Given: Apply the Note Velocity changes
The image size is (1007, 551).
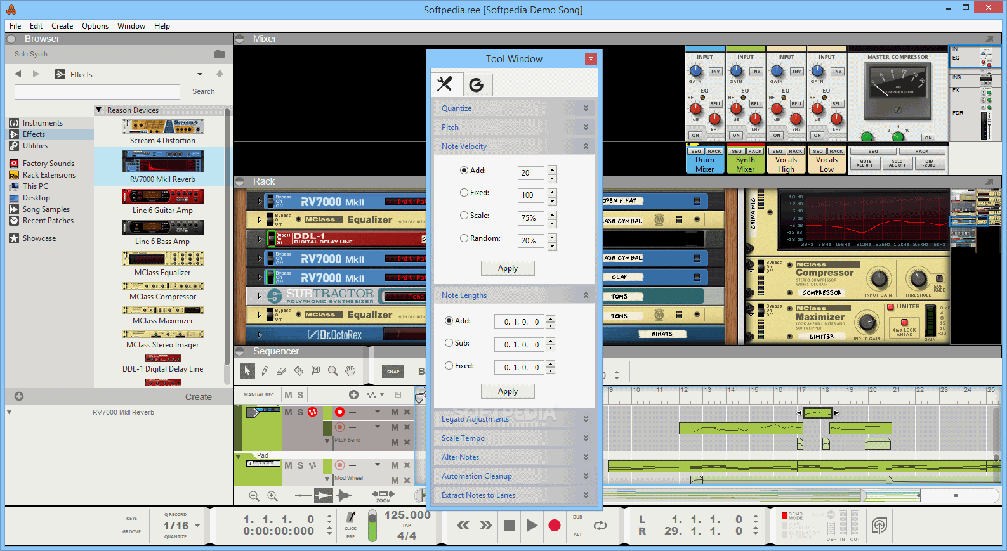Looking at the screenshot, I should (x=508, y=268).
